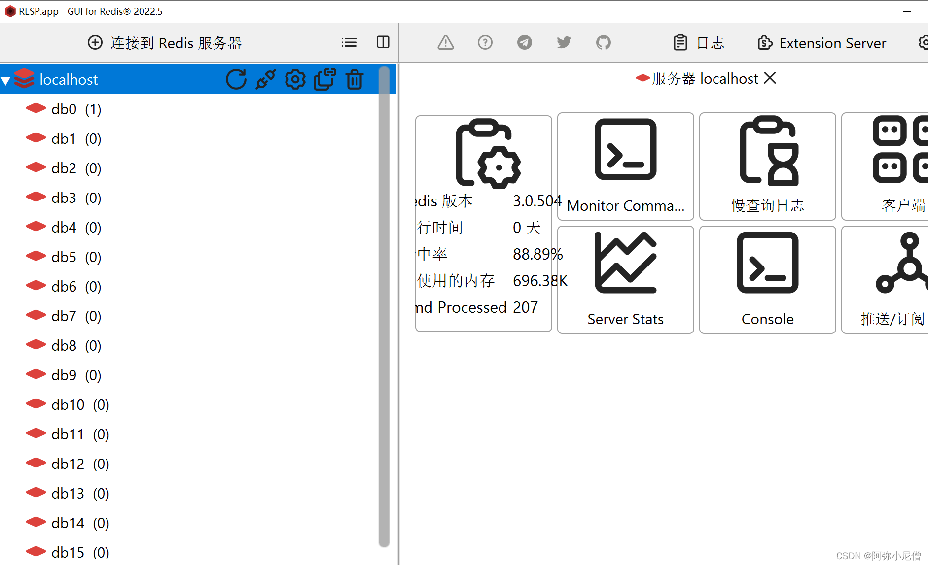This screenshot has height=565, width=928.
Task: Open connection settings for localhost
Action: click(295, 79)
